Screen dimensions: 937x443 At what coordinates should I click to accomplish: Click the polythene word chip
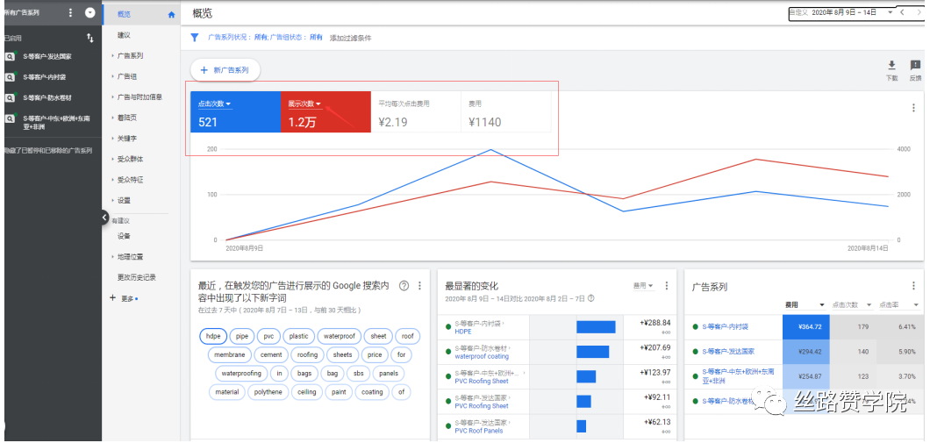pos(268,392)
